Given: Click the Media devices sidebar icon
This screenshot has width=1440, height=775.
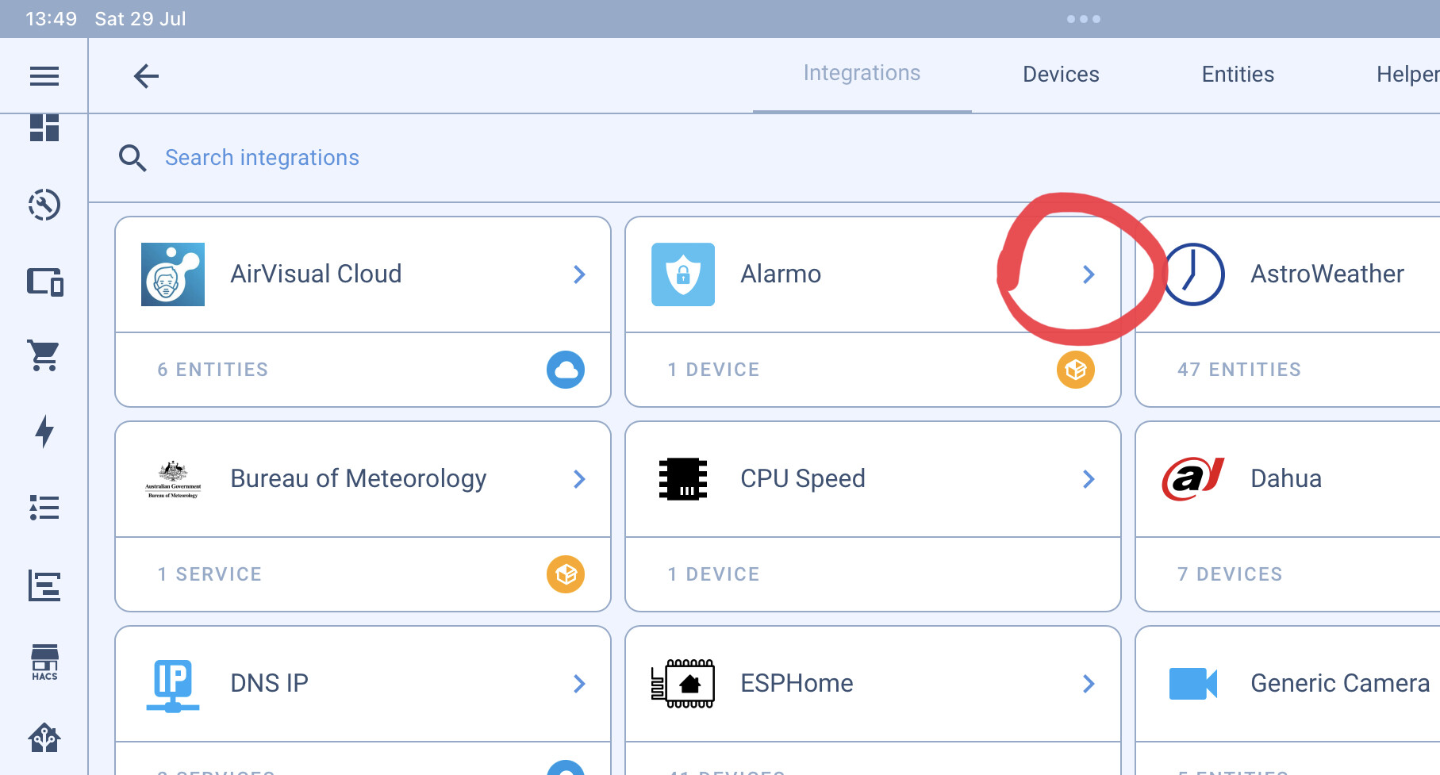Looking at the screenshot, I should (x=44, y=282).
